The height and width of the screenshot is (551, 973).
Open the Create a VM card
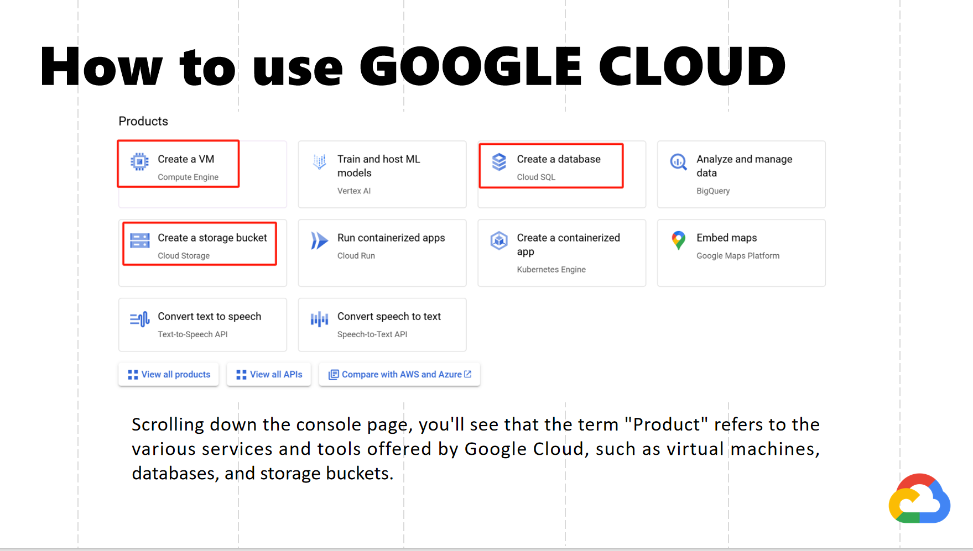pos(202,174)
